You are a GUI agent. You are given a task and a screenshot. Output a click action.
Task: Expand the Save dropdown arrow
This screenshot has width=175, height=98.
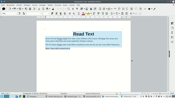pyautogui.click(x=23, y=9)
